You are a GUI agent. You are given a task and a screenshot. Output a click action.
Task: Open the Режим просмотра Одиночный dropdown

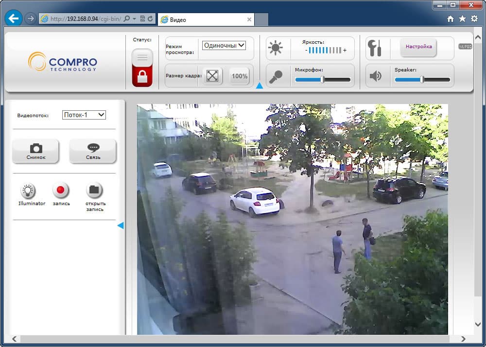tap(224, 46)
